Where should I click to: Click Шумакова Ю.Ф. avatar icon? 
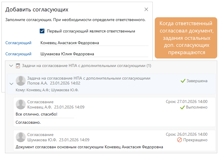click(x=20, y=137)
